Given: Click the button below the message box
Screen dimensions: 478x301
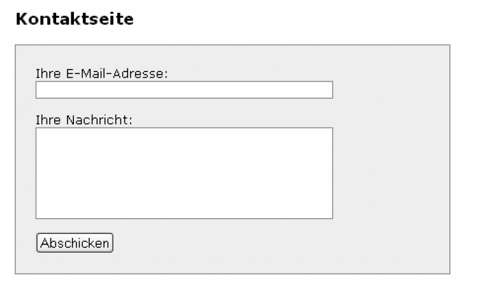Looking at the screenshot, I should (75, 243).
